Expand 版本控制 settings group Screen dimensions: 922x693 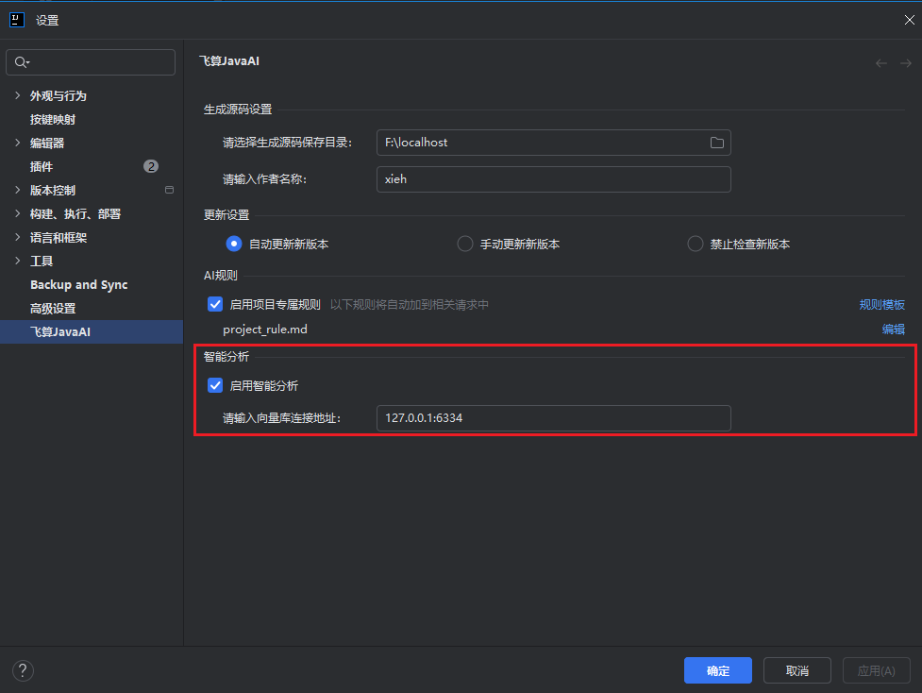tap(18, 190)
